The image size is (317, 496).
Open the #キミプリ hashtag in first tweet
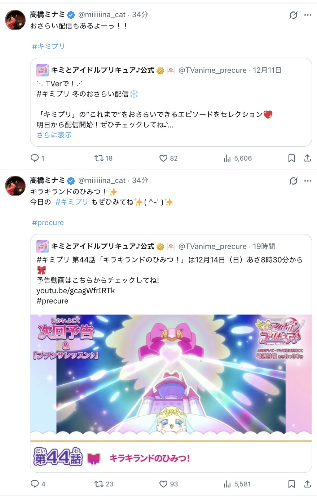(49, 46)
